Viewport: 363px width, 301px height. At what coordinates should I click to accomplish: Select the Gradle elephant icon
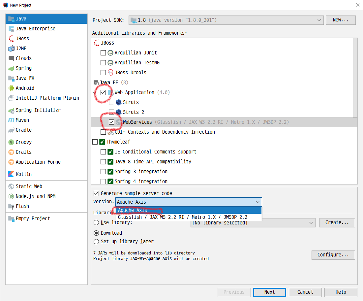(x=11, y=130)
